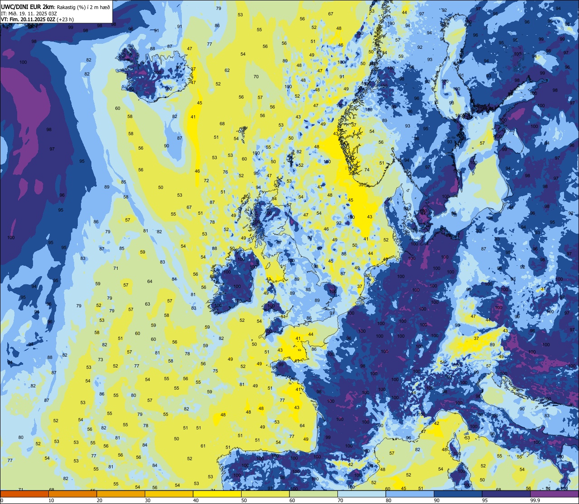
Task: Click the map title 'UWC/DINI EUR 2km'
Action: point(27,7)
